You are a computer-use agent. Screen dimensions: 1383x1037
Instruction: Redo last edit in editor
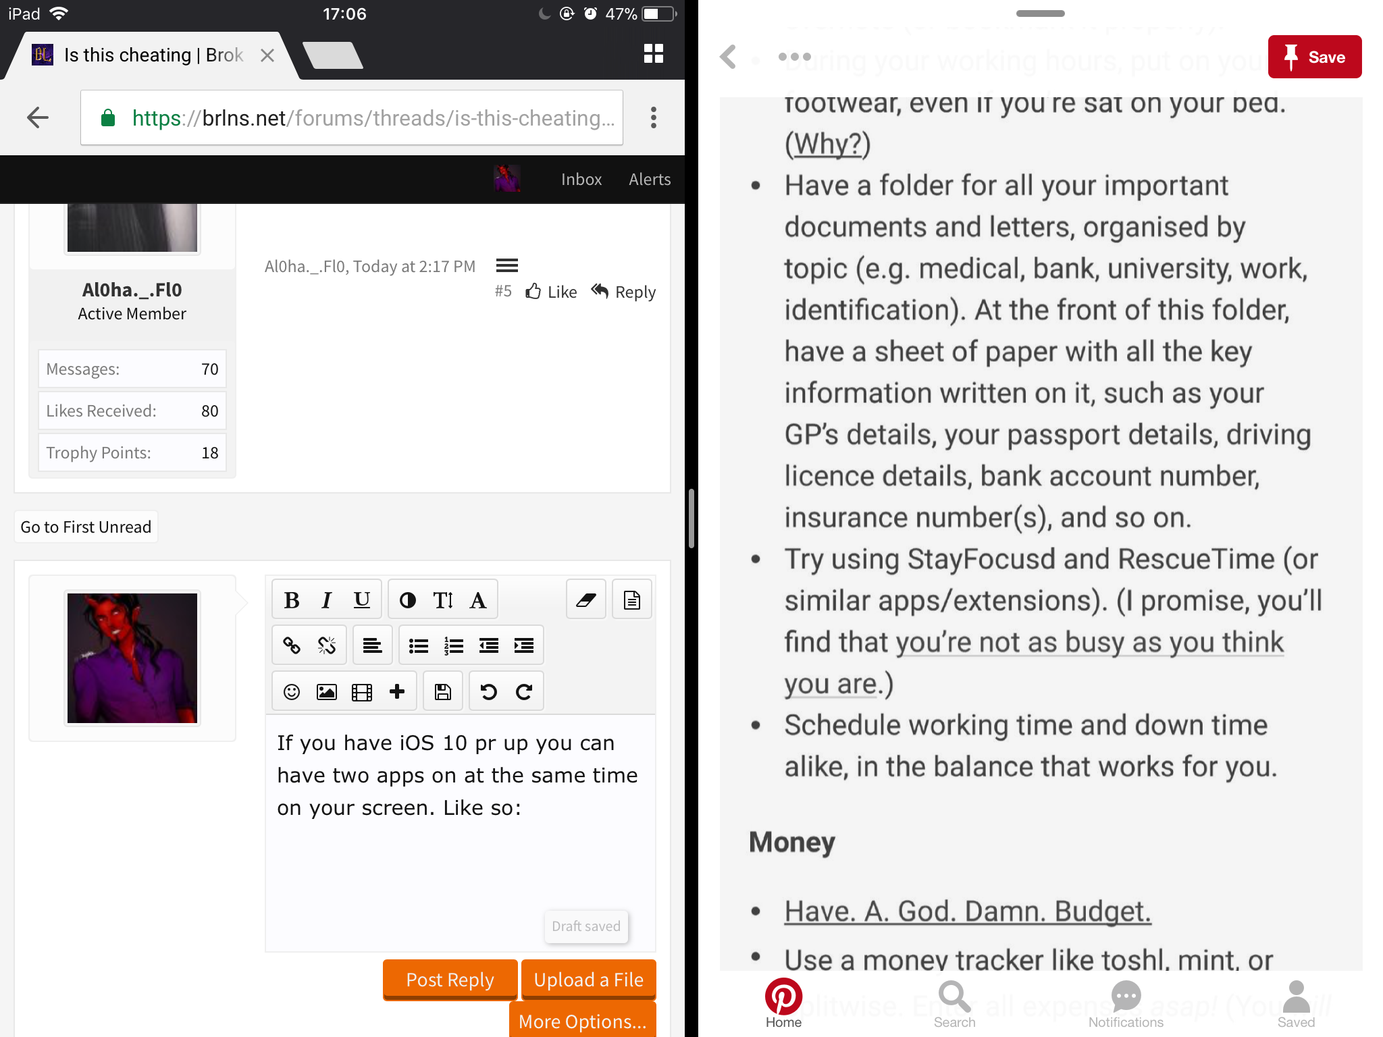524,691
